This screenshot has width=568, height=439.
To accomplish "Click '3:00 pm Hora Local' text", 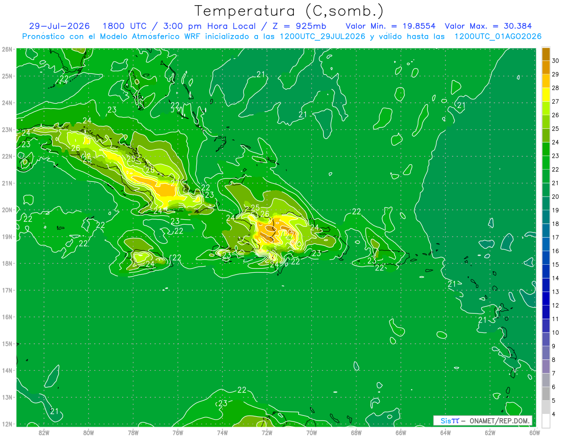I will tap(209, 26).
